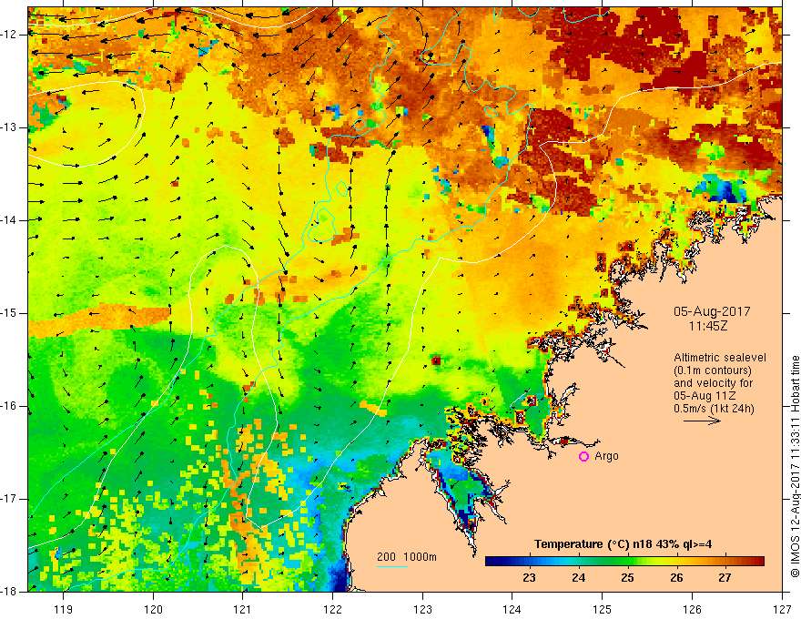Click the '23' value on color bar
This screenshot has height=619, width=801.
(529, 578)
